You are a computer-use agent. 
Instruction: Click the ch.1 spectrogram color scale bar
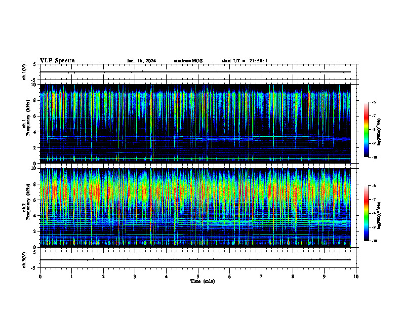click(x=367, y=130)
